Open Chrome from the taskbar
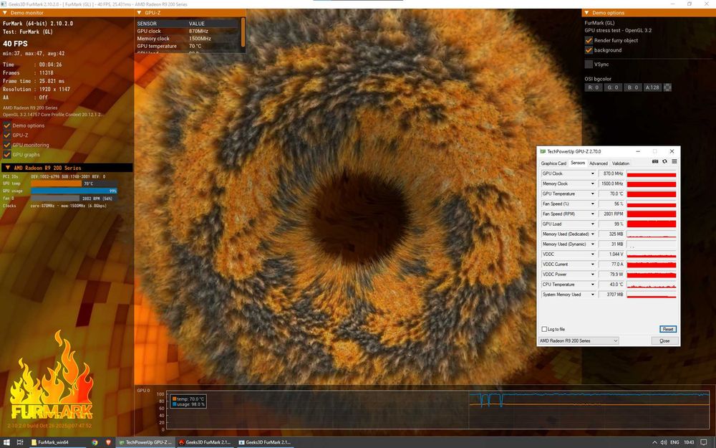Image resolution: width=716 pixels, height=448 pixels. (95, 442)
